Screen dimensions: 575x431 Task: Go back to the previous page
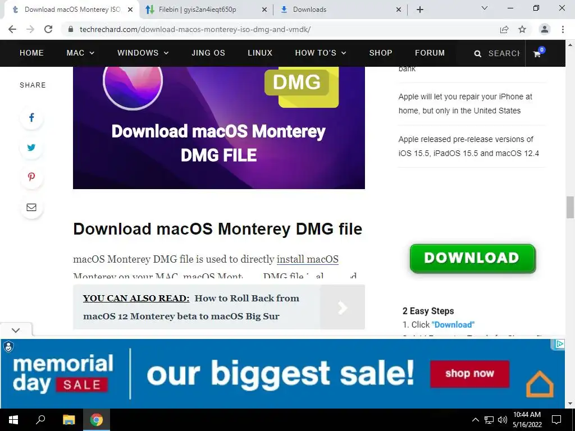pyautogui.click(x=12, y=29)
